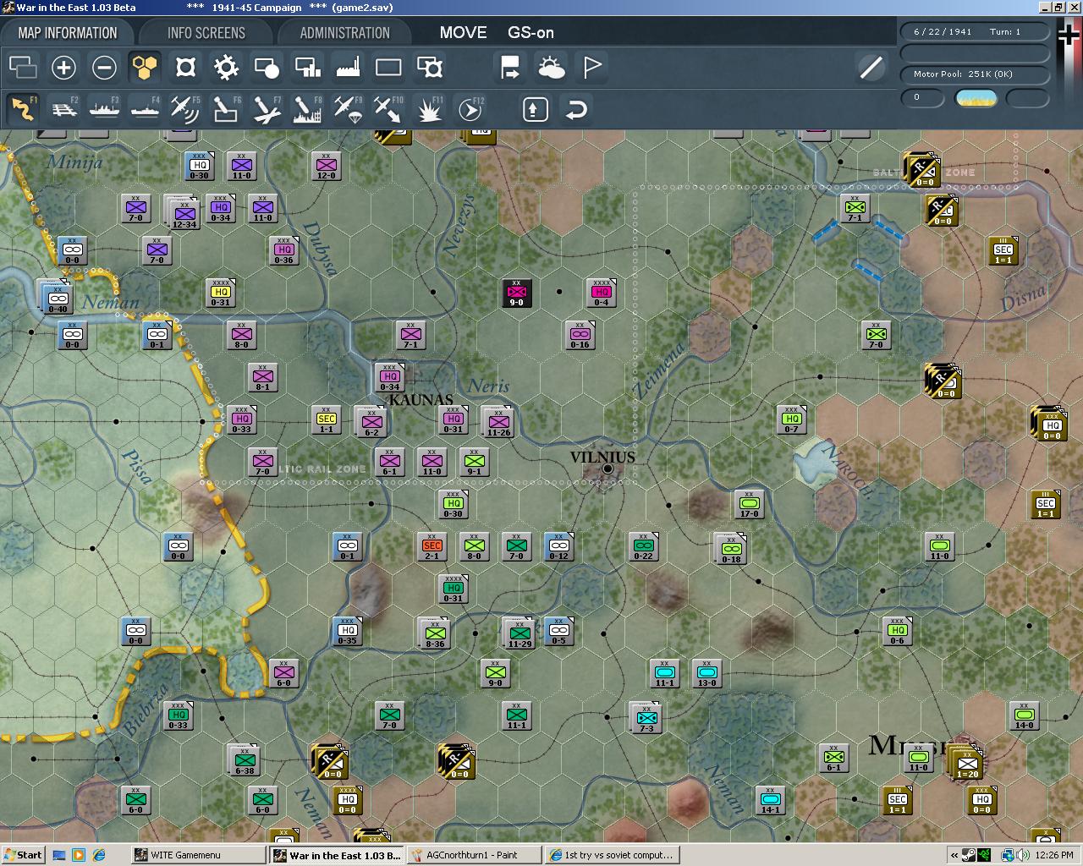Select the 12-34 stacked unit counter
1083x866 pixels.
point(183,212)
